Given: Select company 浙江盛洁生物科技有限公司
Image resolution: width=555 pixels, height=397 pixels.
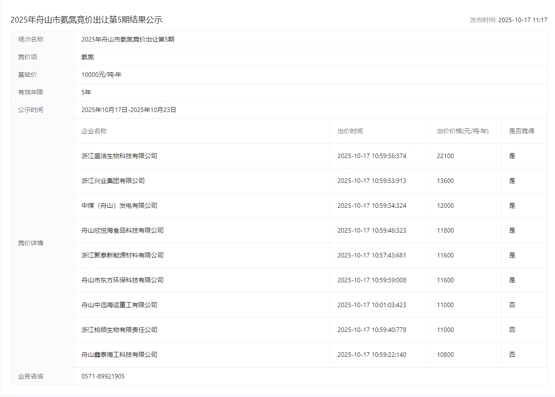Looking at the screenshot, I should coord(119,156).
